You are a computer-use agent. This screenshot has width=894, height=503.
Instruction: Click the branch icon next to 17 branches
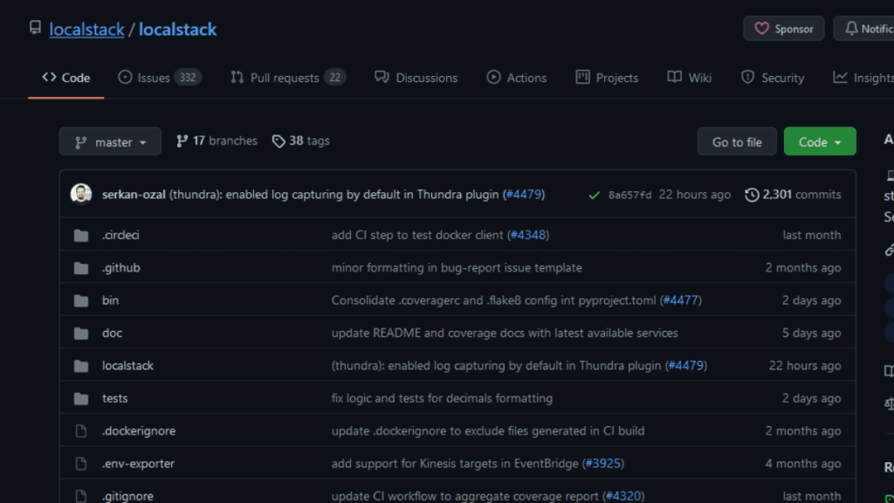[182, 141]
